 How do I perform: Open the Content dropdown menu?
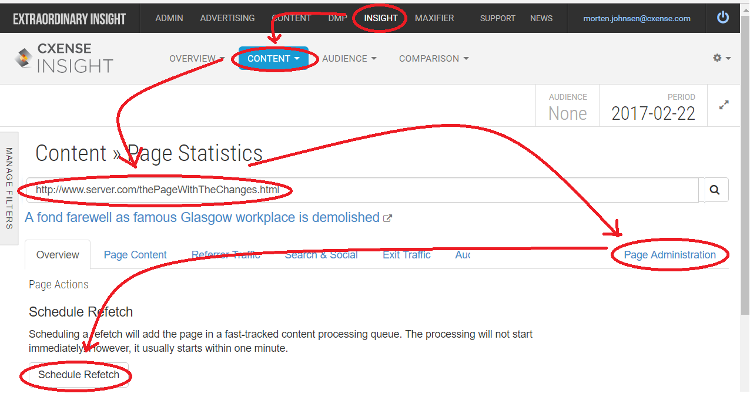click(x=273, y=59)
